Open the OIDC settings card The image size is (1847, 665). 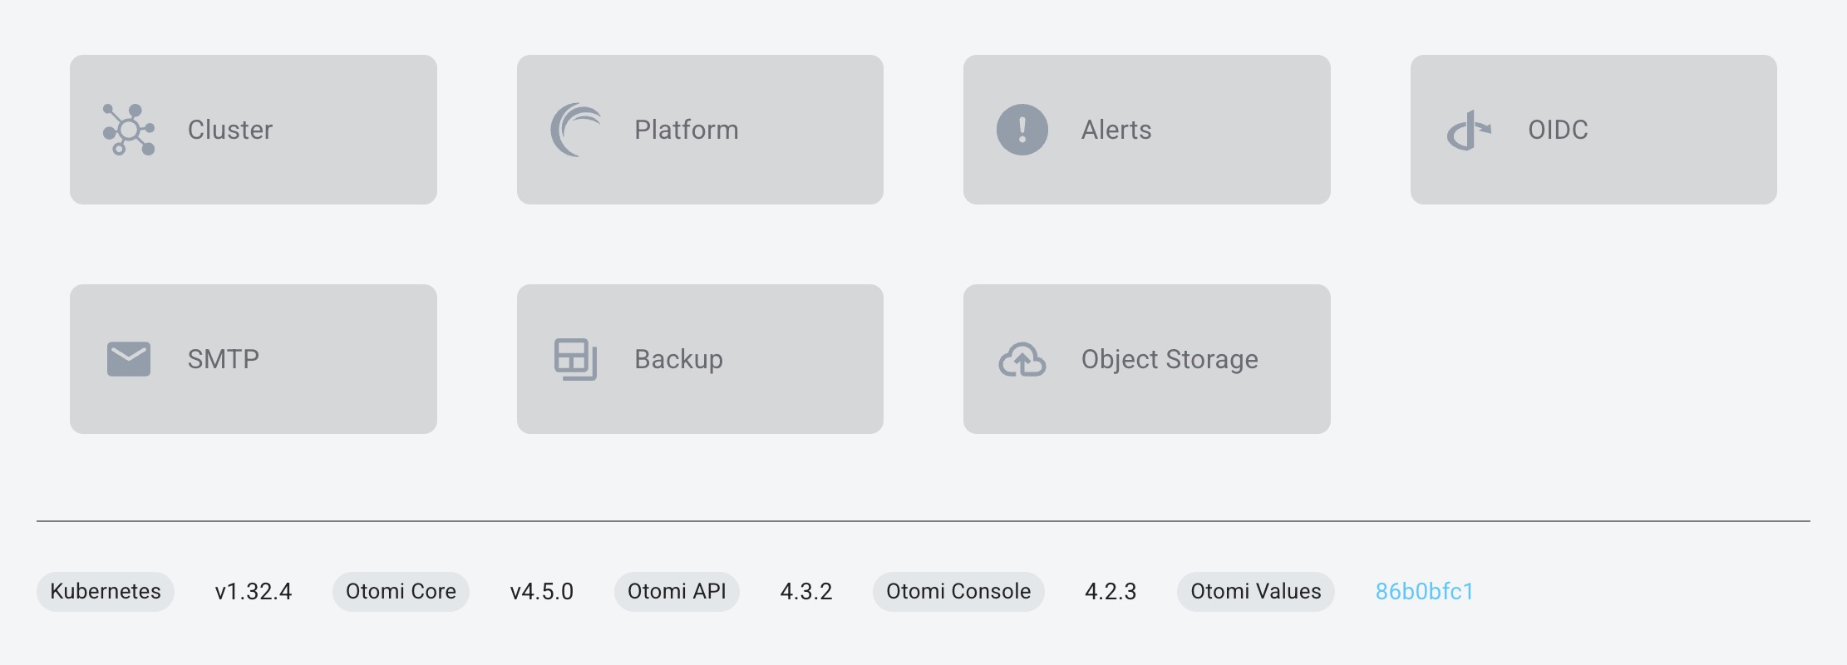tap(1593, 130)
